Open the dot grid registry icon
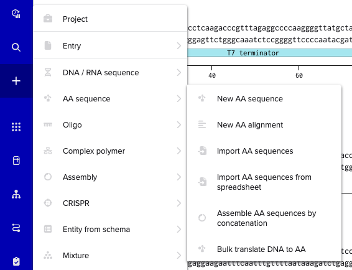352x270 pixels. [x=16, y=127]
